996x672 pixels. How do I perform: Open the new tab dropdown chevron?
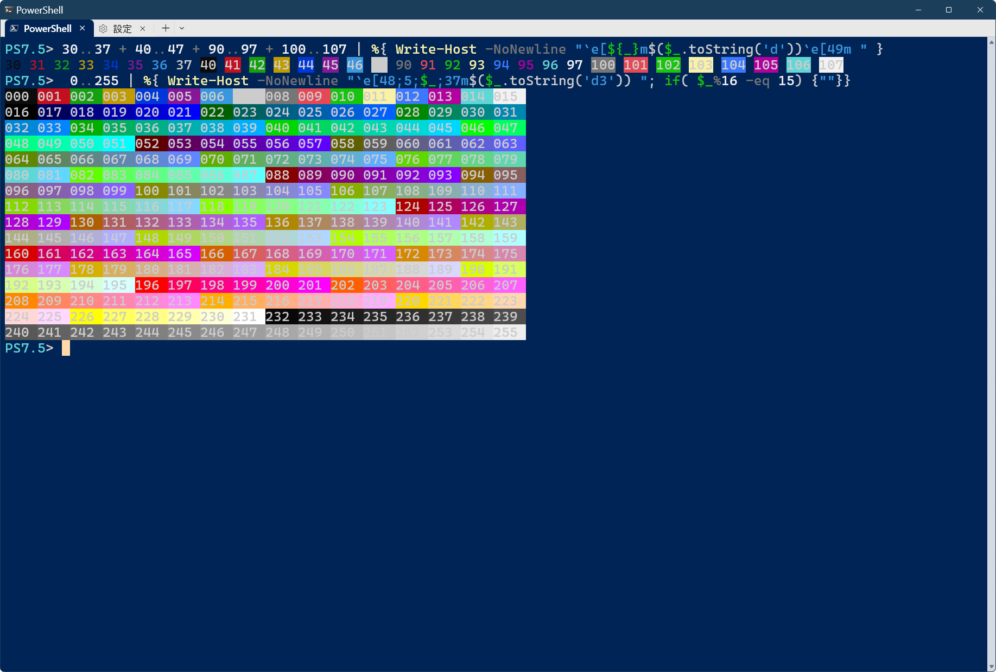(182, 28)
